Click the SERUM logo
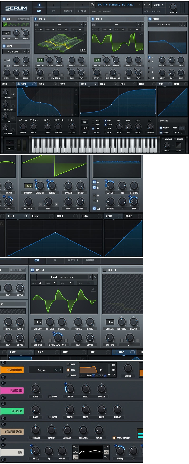This screenshot has height=464, width=189. point(16,8)
